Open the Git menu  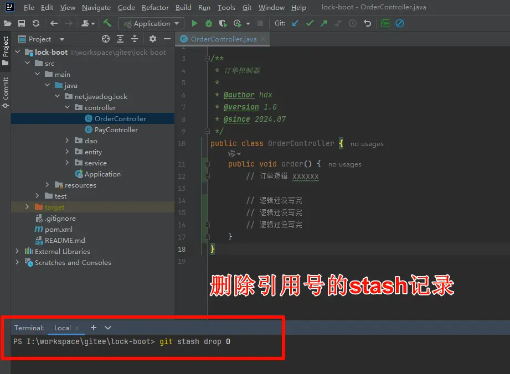click(x=247, y=8)
